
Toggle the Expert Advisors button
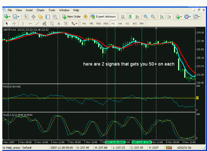point(103,16)
